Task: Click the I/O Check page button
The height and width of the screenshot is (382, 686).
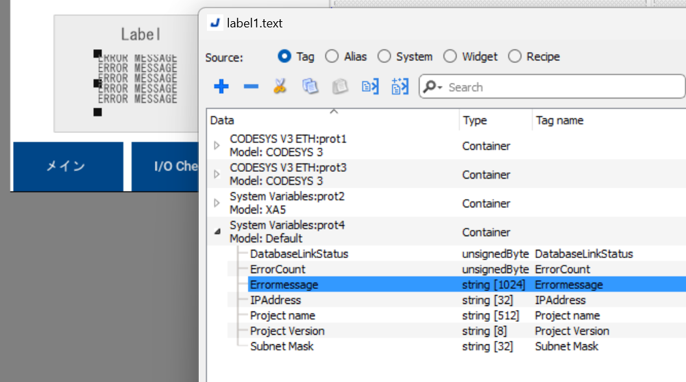Action: click(165, 166)
